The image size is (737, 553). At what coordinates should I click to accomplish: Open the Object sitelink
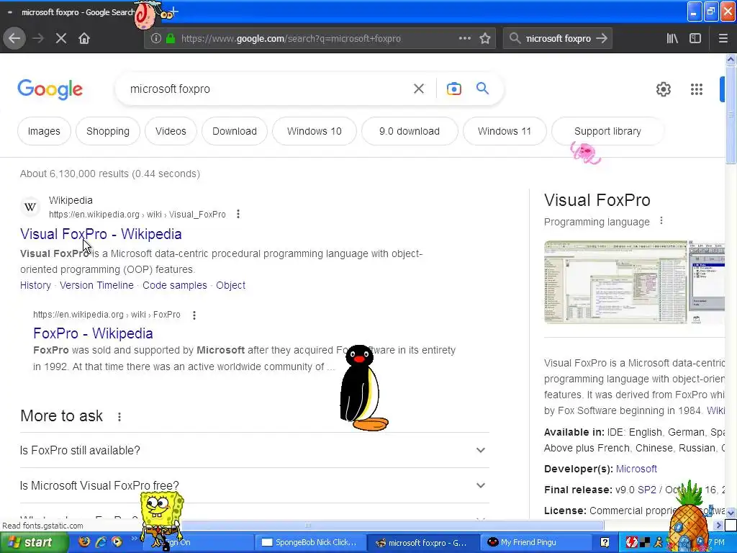point(230,285)
